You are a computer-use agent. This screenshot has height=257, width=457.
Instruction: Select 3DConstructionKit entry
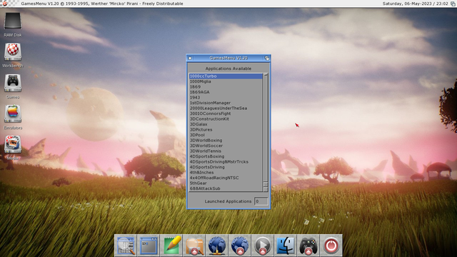pyautogui.click(x=226, y=119)
